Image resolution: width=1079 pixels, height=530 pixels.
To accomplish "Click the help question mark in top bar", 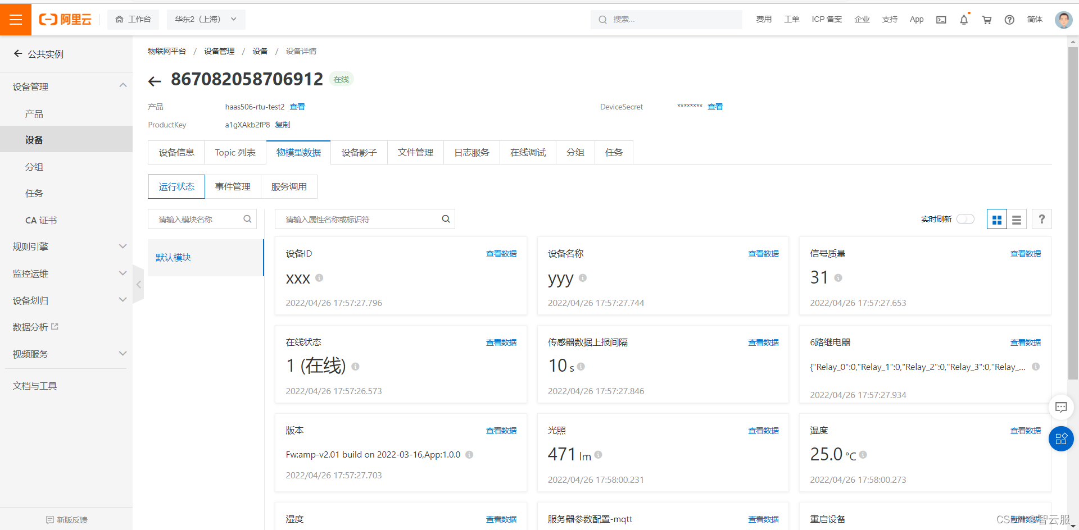I will (1009, 19).
